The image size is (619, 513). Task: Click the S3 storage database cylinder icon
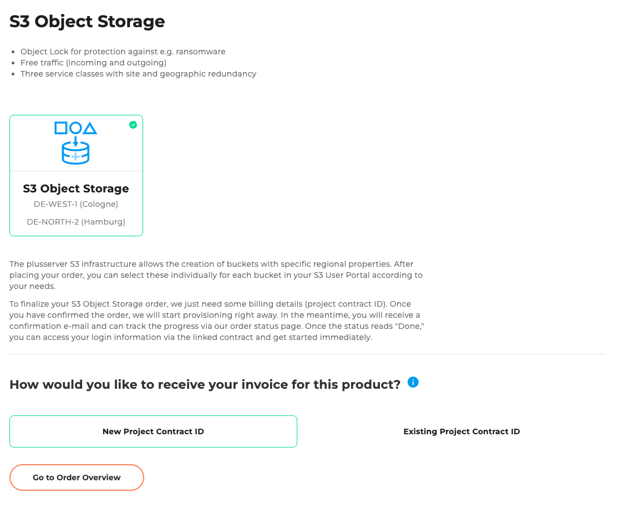point(75,153)
